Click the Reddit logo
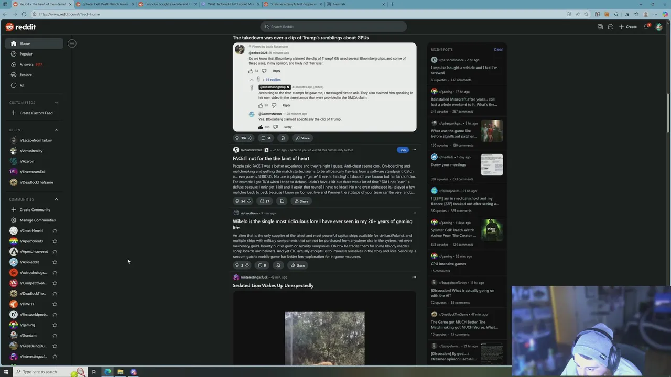The height and width of the screenshot is (377, 671). coord(21,27)
